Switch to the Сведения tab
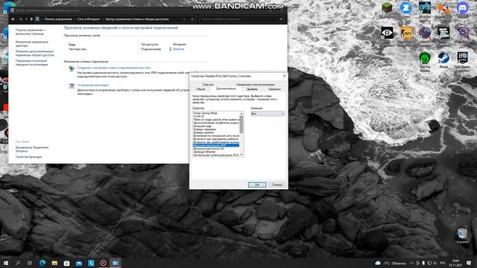 tap(274, 89)
